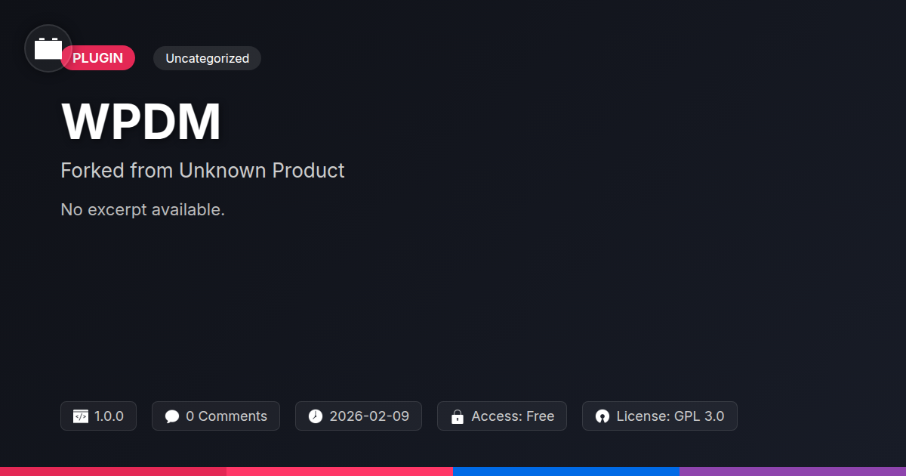Click the purple segment of the bottom bar

coord(793,471)
